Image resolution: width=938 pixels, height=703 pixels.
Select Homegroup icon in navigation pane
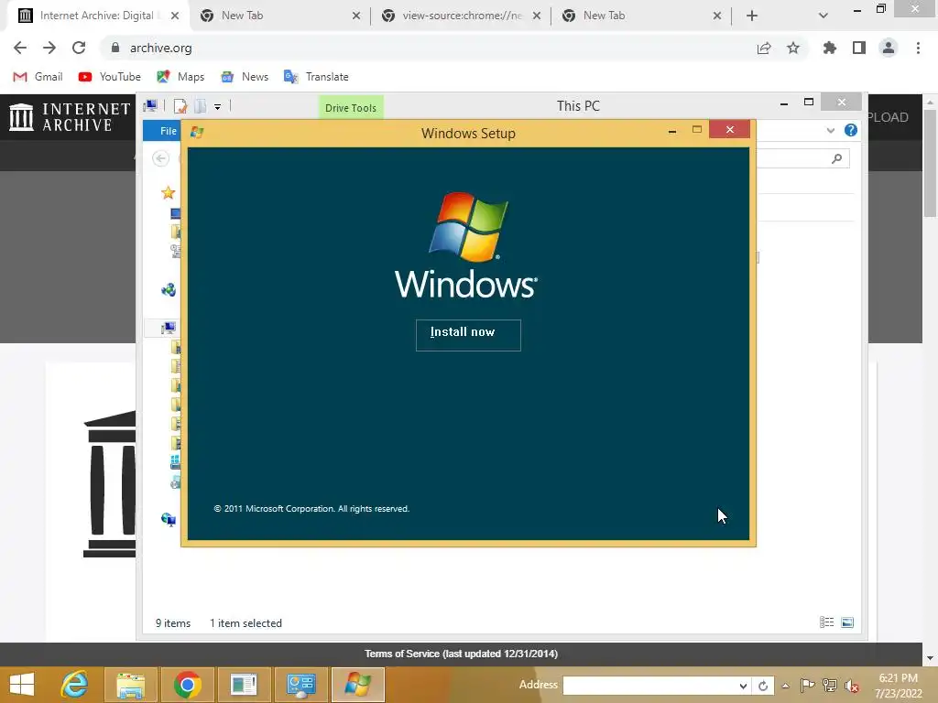coord(169,290)
